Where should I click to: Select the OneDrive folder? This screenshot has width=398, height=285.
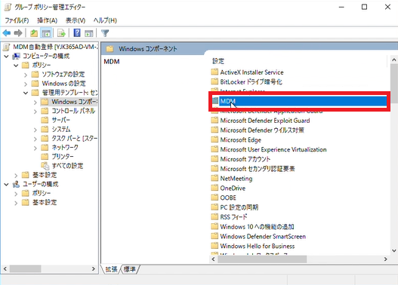click(x=233, y=188)
